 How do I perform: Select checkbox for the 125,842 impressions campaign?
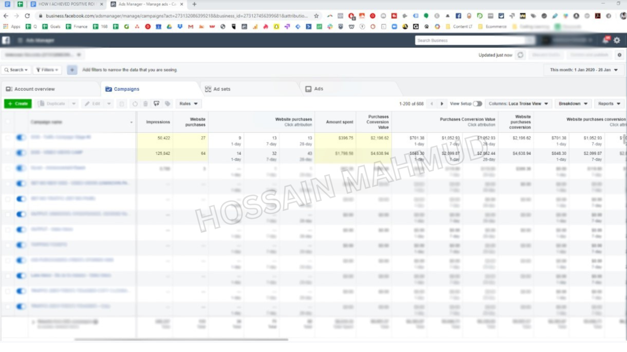[8, 153]
